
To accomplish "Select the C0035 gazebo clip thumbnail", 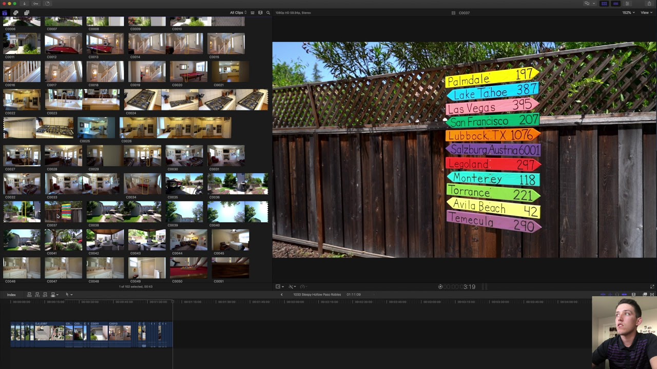I will (184, 184).
